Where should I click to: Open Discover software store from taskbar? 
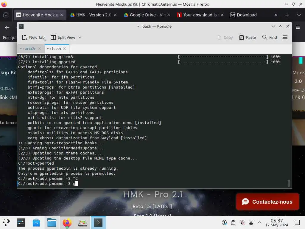coord(36,222)
